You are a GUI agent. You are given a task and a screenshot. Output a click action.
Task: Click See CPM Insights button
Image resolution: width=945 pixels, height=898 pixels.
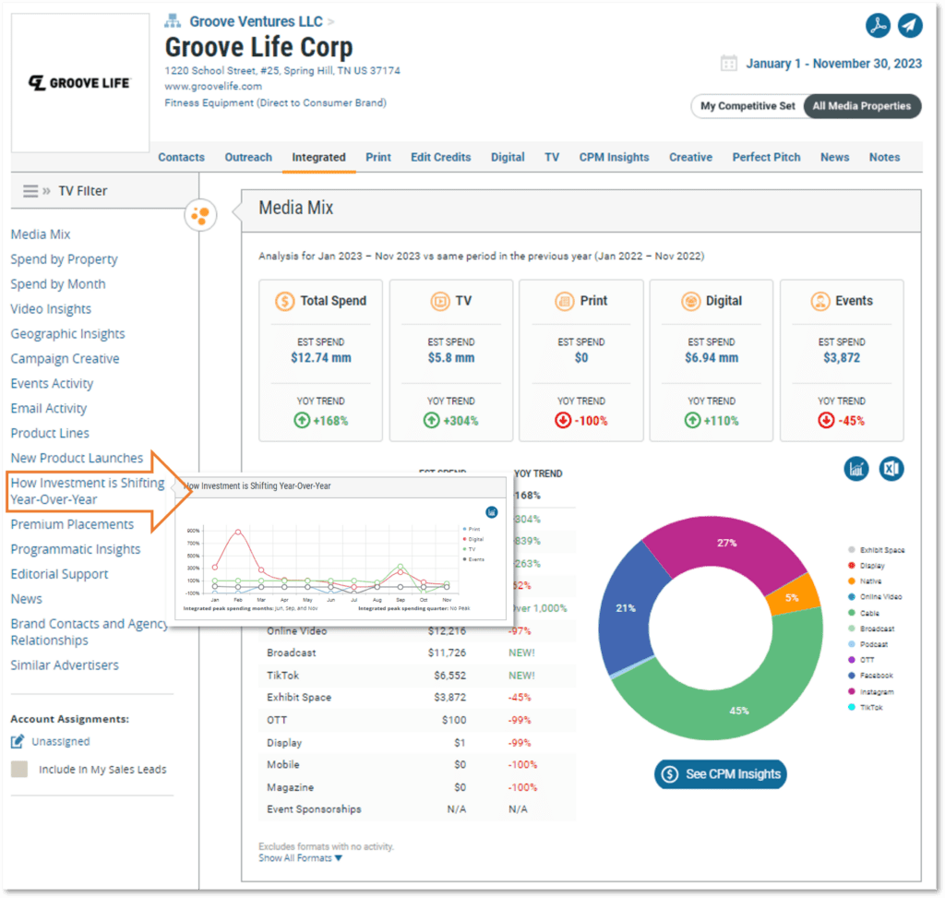click(720, 773)
